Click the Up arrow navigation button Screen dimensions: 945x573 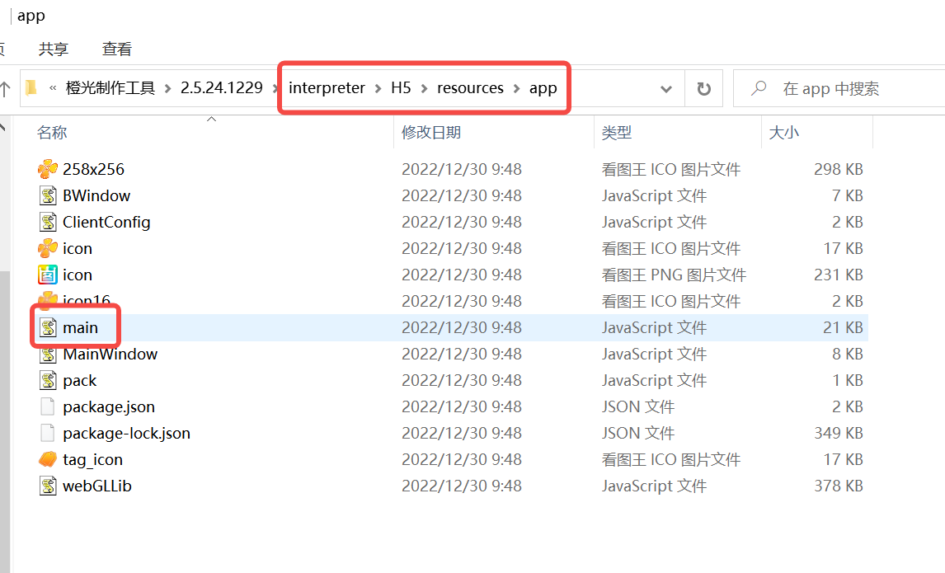click(5, 88)
